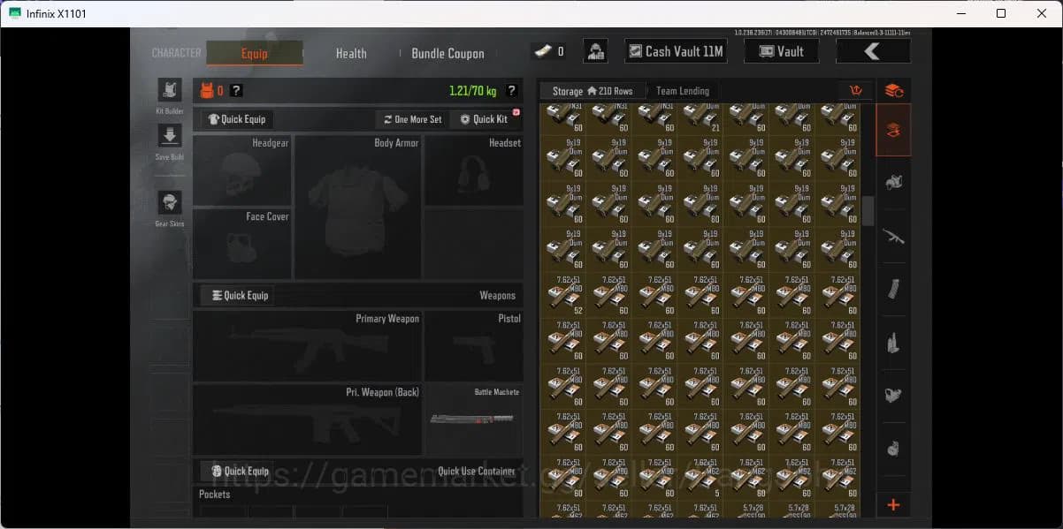Click the back arrow button
This screenshot has height=529, width=1063.
(x=873, y=51)
